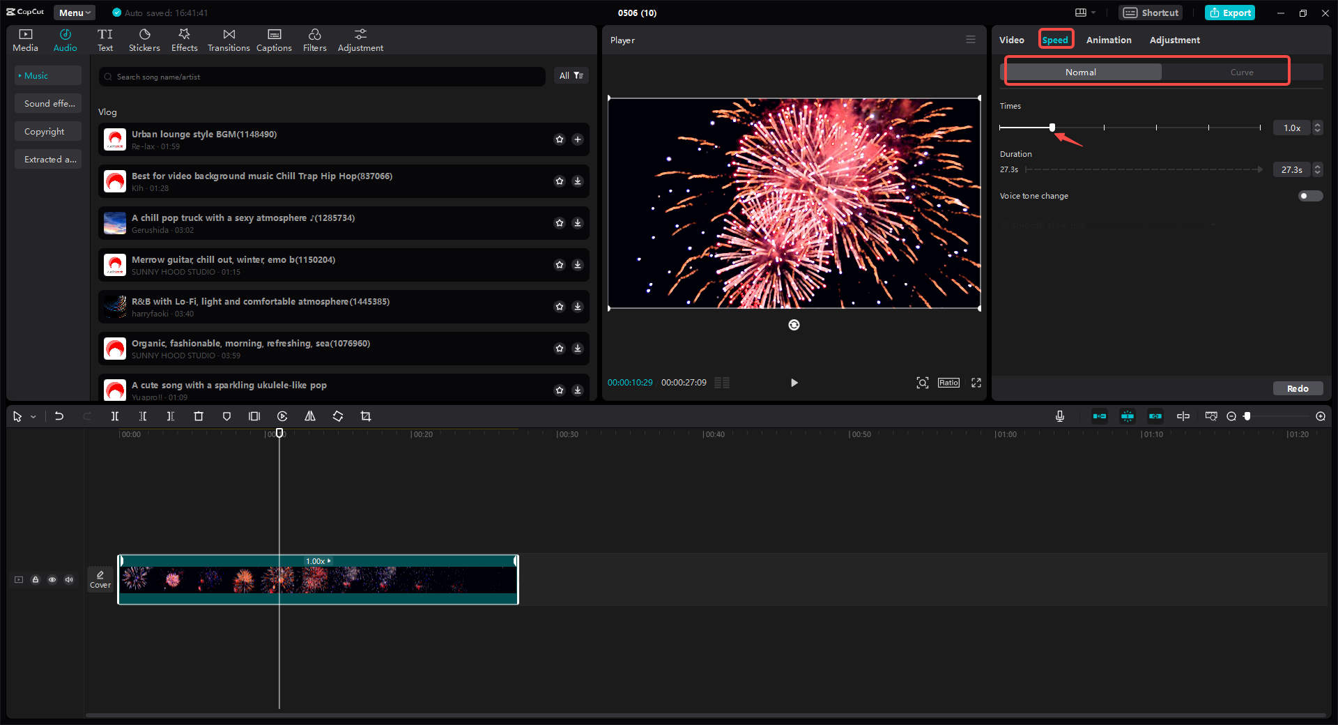Image resolution: width=1338 pixels, height=725 pixels.
Task: Open the Menu dropdown
Action: point(75,13)
